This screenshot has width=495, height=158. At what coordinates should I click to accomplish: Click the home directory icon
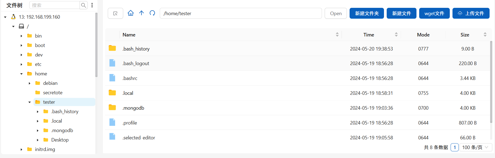click(131, 13)
